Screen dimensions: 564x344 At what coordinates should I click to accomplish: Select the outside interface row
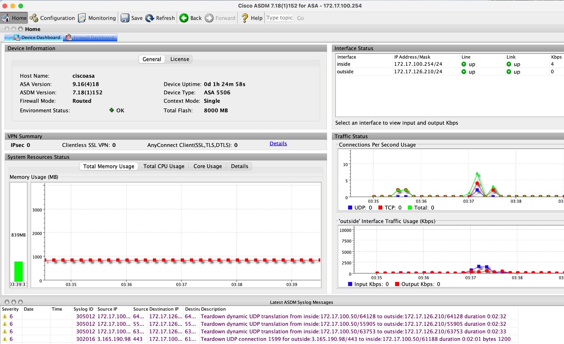[x=450, y=72]
